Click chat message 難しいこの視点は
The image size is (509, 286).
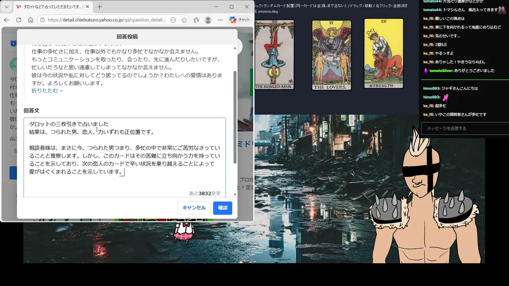444,18
